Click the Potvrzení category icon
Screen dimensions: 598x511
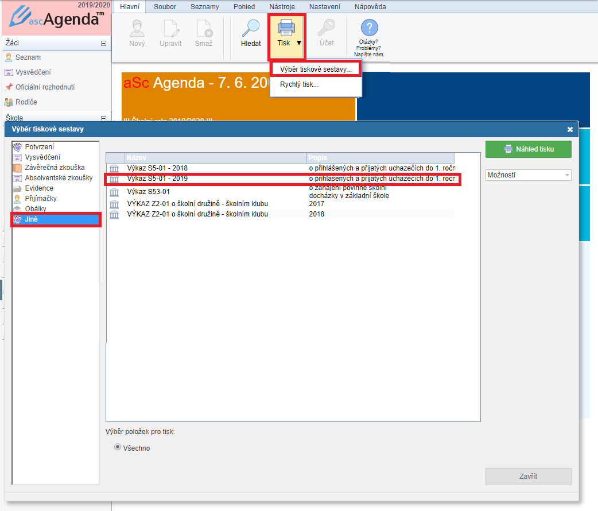coord(17,146)
